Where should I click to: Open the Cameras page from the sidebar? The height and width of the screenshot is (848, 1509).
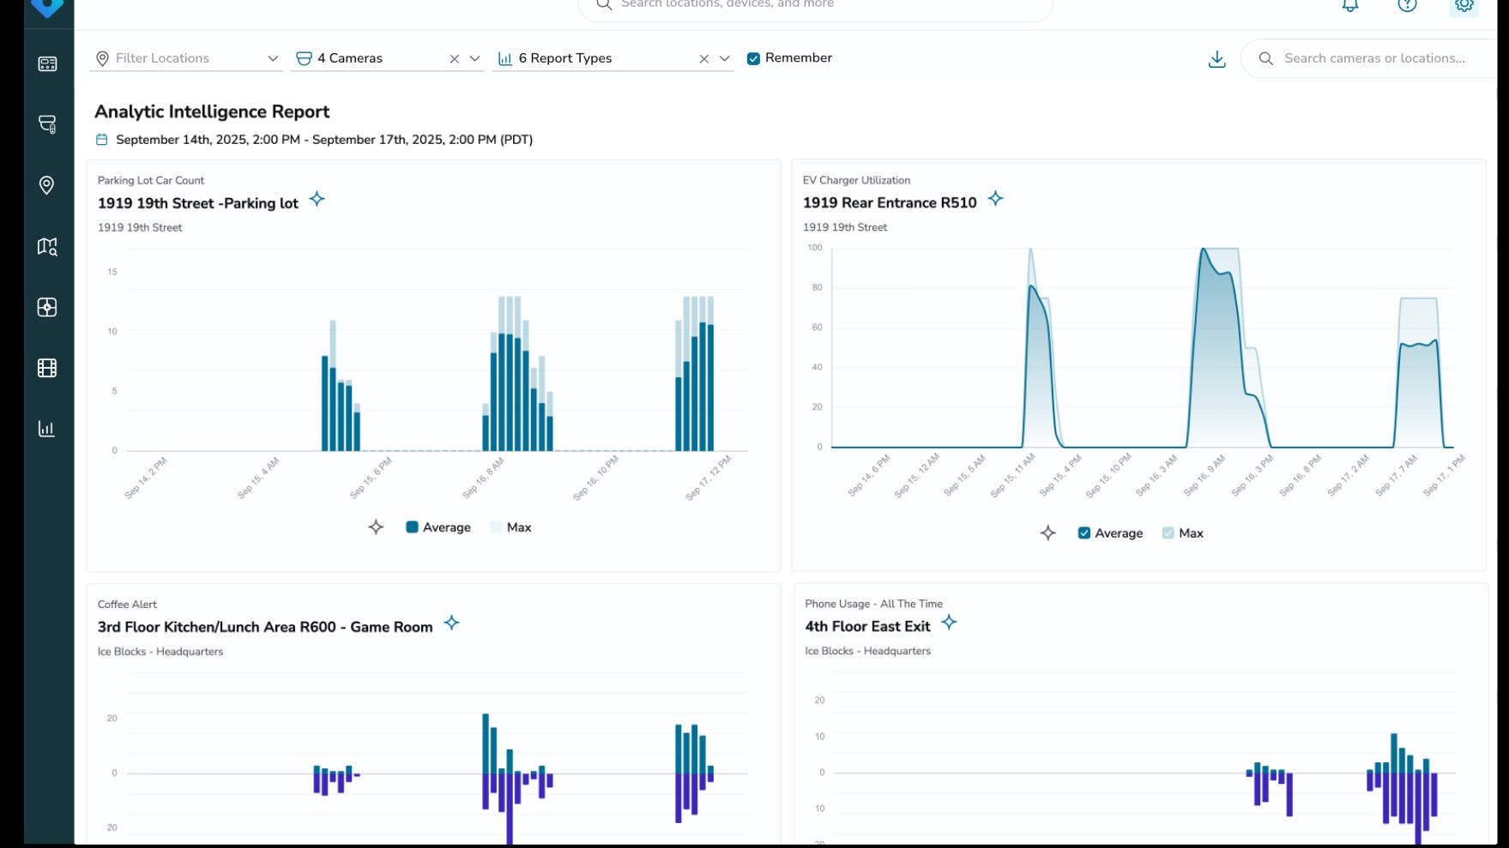click(x=47, y=124)
